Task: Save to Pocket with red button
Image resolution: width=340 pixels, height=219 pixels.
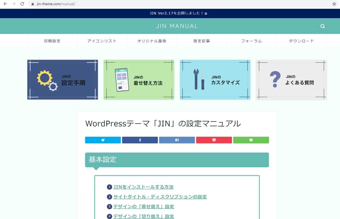Action: [x=214, y=140]
